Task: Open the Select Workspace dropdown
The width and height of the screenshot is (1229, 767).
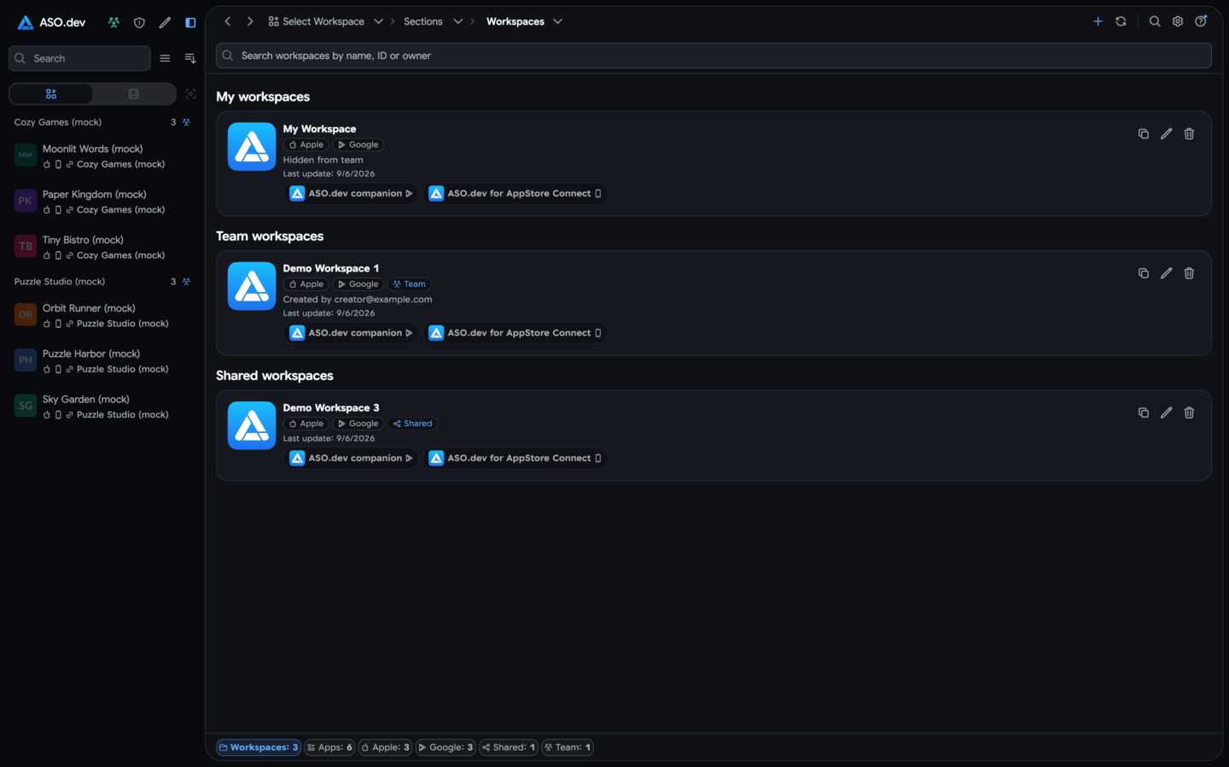Action: 325,21
